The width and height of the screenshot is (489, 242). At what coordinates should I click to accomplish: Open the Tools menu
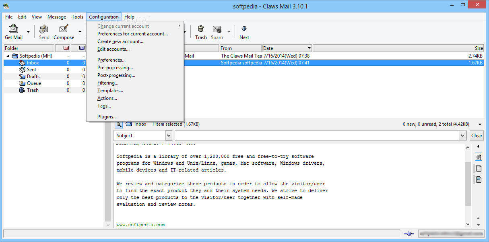coord(78,17)
